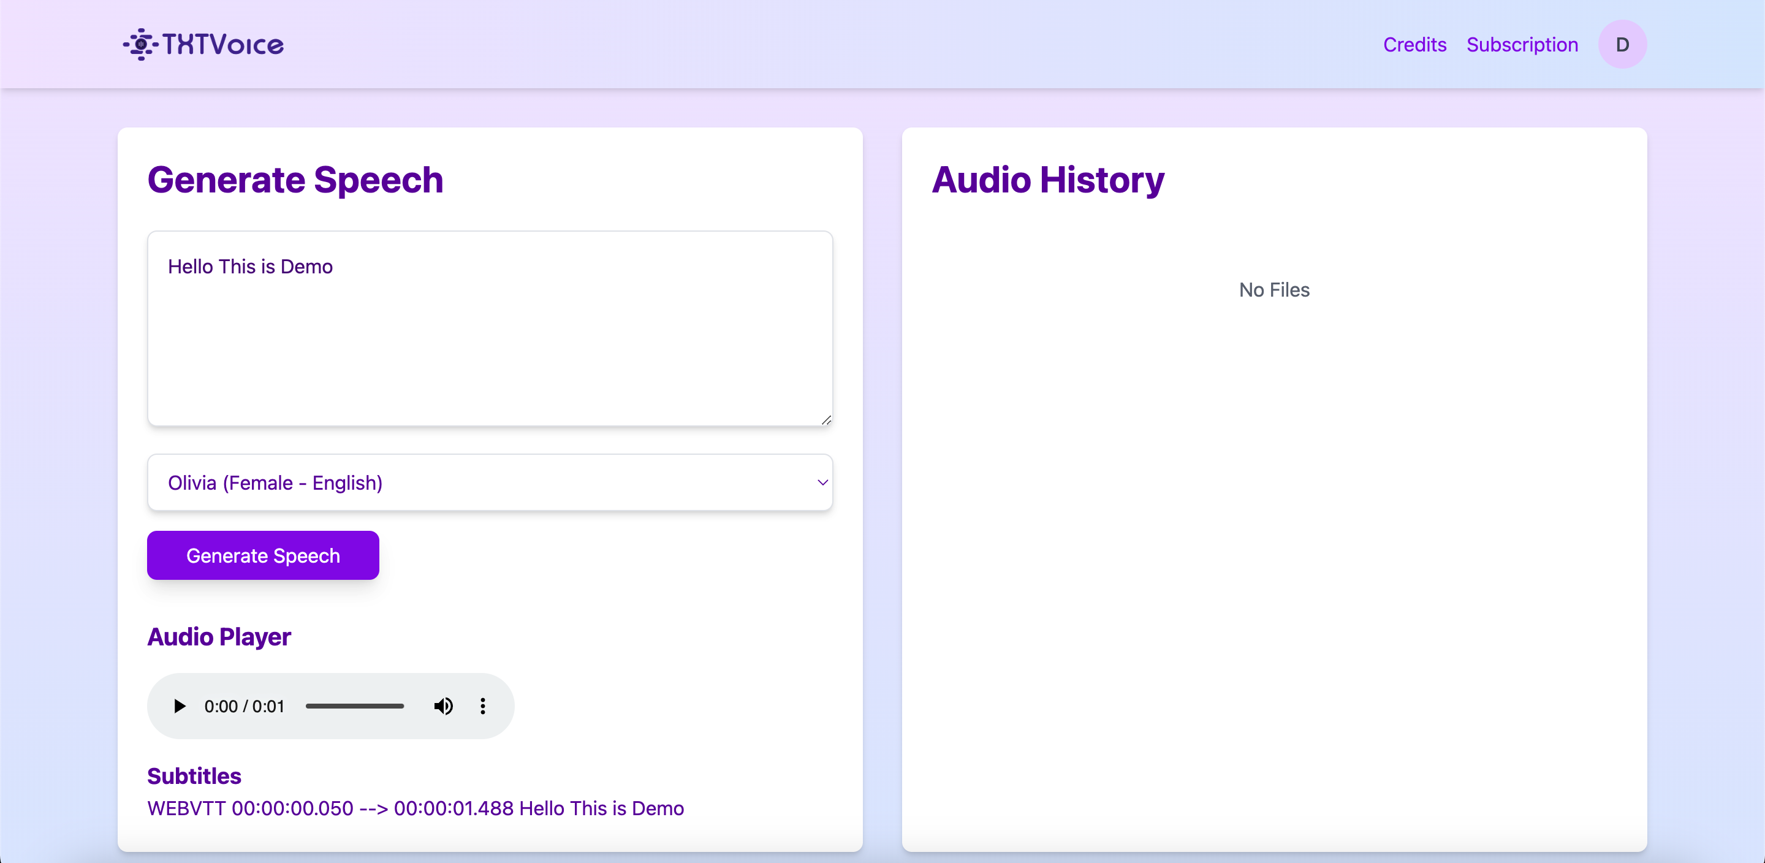The image size is (1765, 863).
Task: Open the user avatar D menu
Action: click(1622, 45)
